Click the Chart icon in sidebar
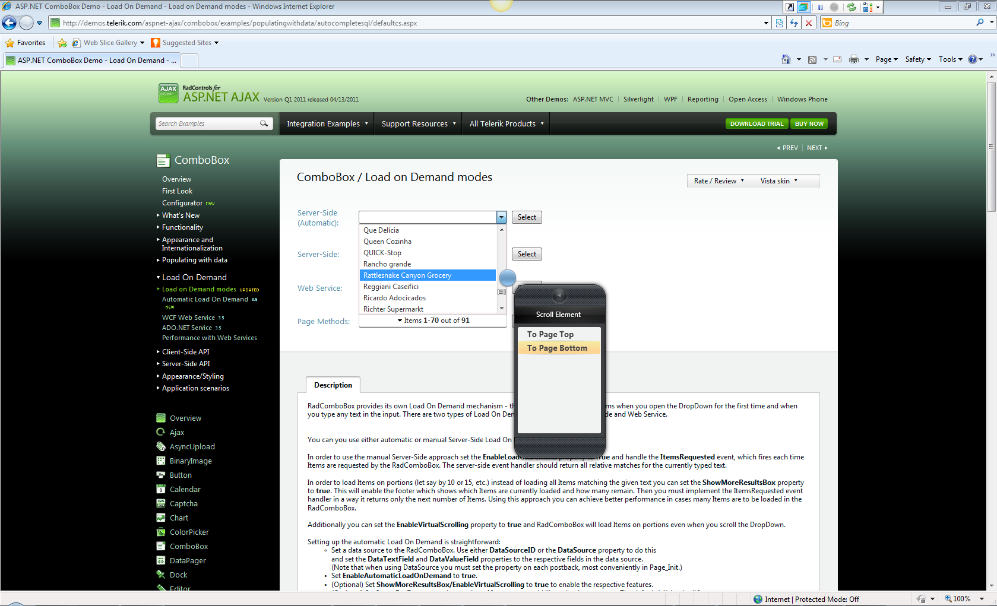Image resolution: width=997 pixels, height=606 pixels. click(160, 518)
